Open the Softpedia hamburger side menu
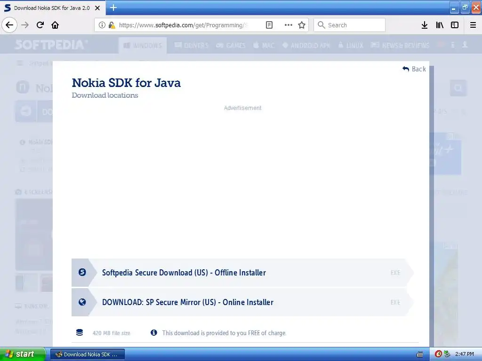Viewport: 482px width, 361px height. point(20,63)
